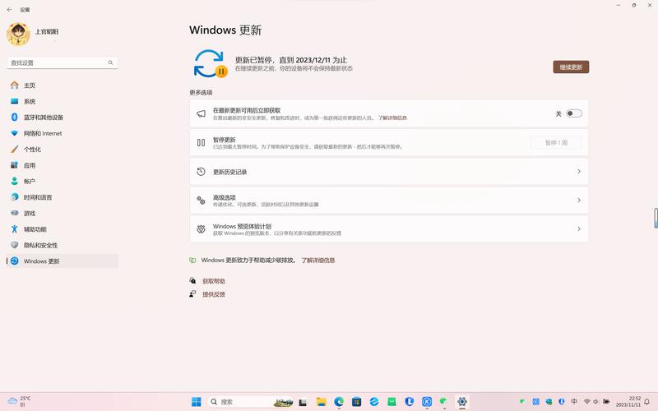Click the pause icon beside 暂停更新
Viewport: 658px width, 411px height.
tap(201, 142)
